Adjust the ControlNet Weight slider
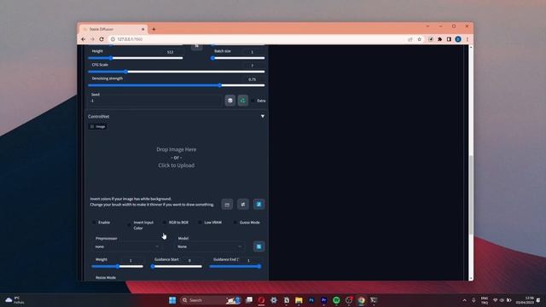The height and width of the screenshot is (307, 546). coord(118,267)
